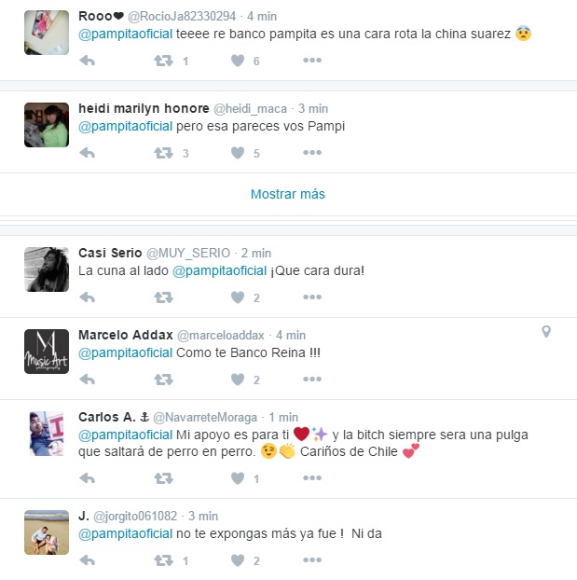577x580 pixels.
Task: Retweet J.'s tweet 'no te expongas más'
Action: pyautogui.click(x=163, y=560)
